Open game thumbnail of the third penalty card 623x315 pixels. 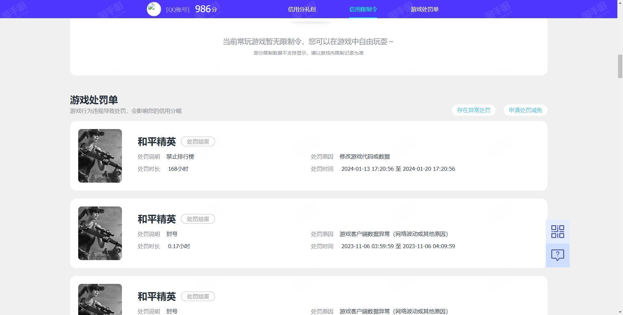tap(100, 299)
